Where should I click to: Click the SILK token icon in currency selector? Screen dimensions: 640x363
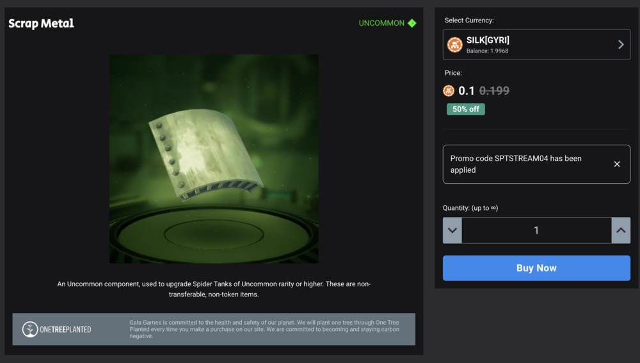(x=454, y=45)
